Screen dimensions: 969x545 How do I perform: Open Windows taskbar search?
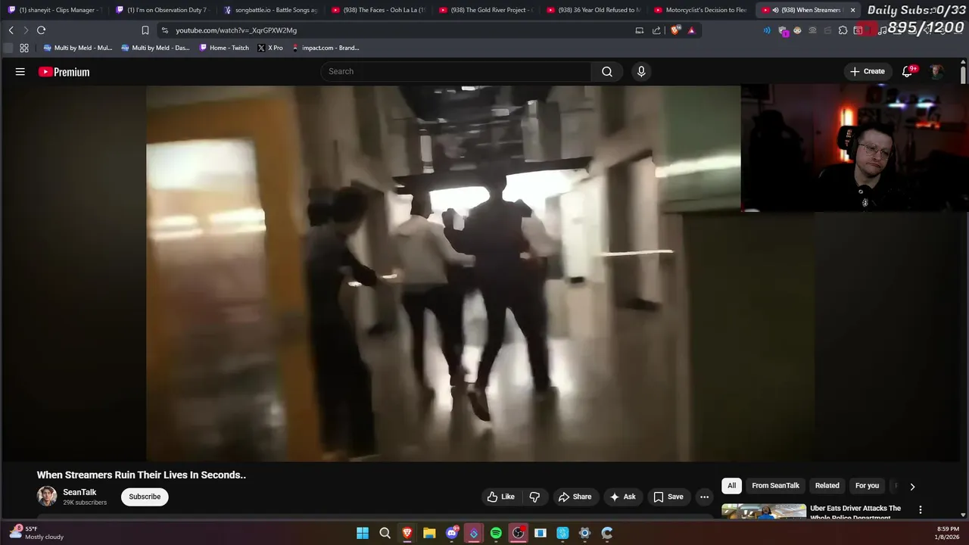[x=385, y=533]
